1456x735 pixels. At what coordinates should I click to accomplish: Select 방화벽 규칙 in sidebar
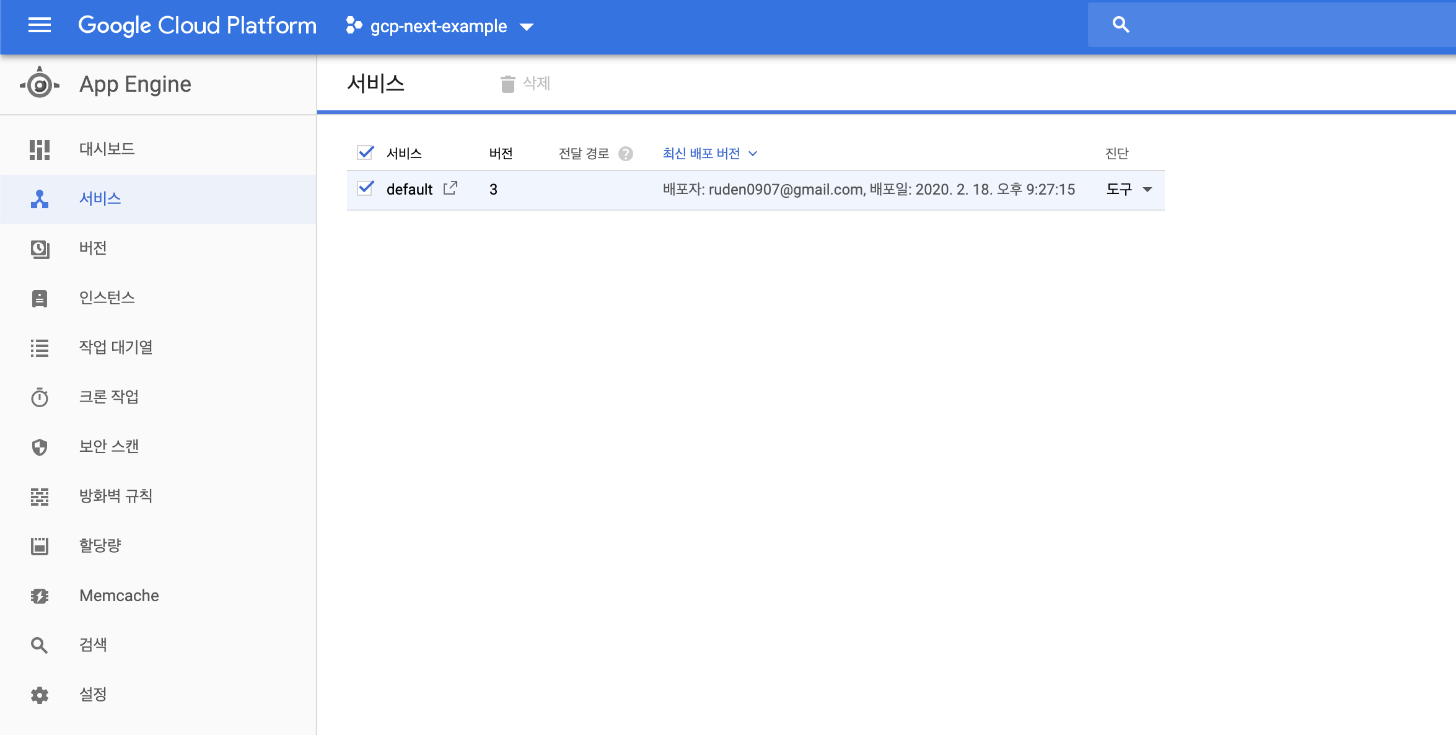115,496
